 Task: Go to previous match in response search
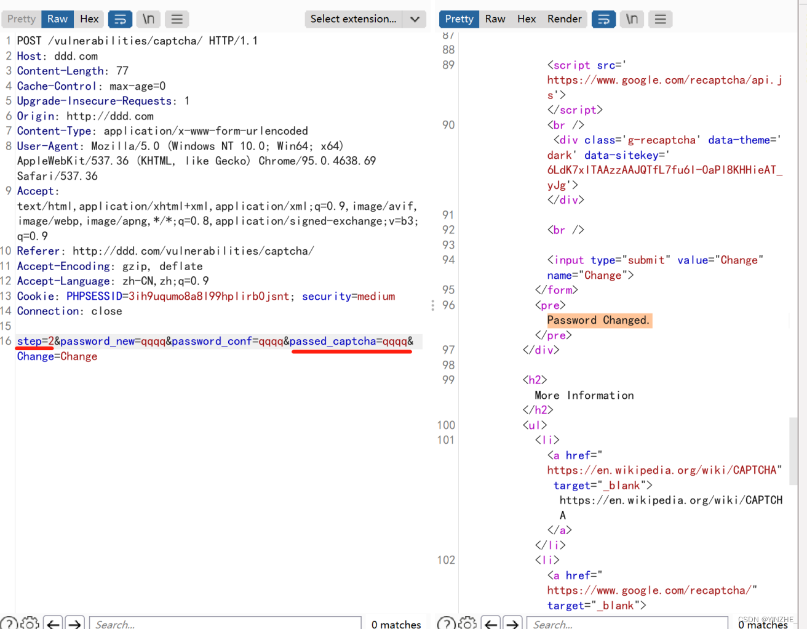pyautogui.click(x=491, y=623)
